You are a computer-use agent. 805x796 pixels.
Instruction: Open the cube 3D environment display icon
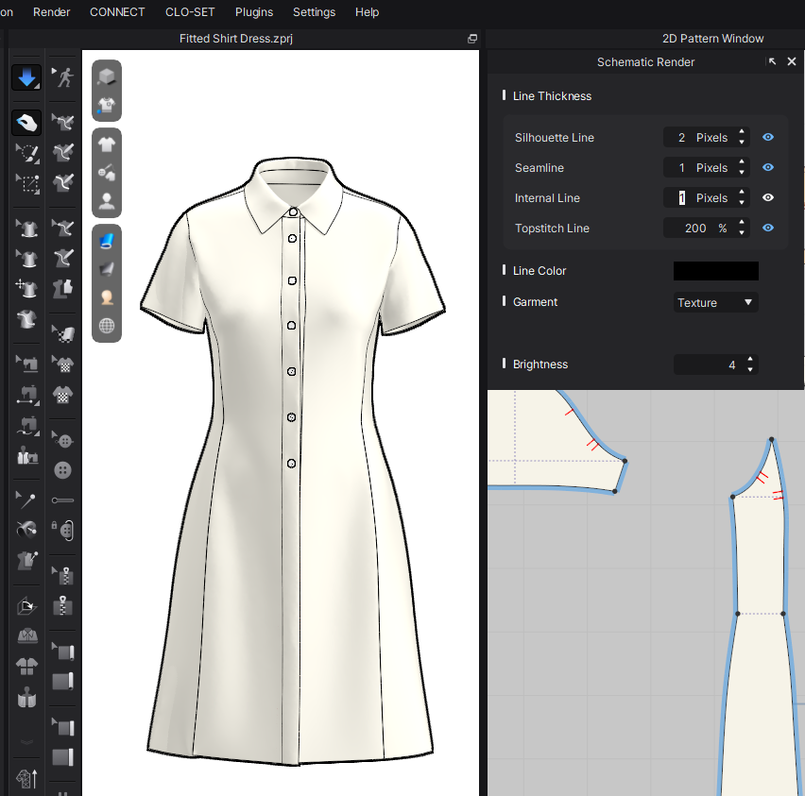tap(106, 76)
